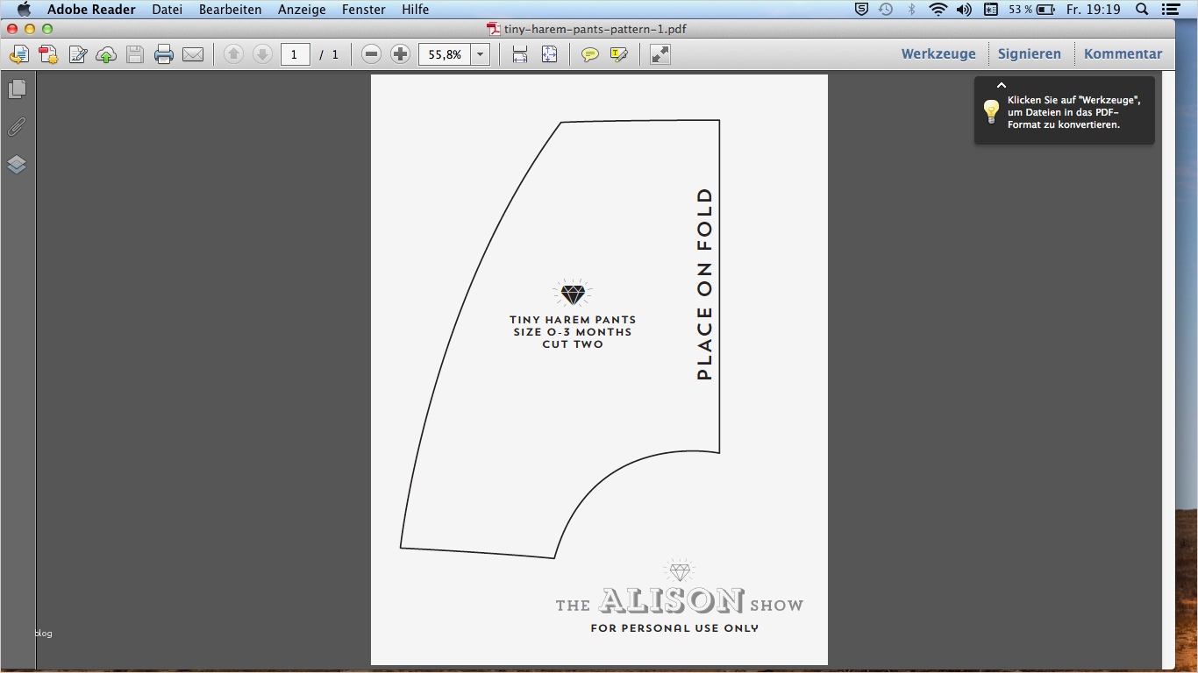Zoom in with the plus button

[401, 54]
